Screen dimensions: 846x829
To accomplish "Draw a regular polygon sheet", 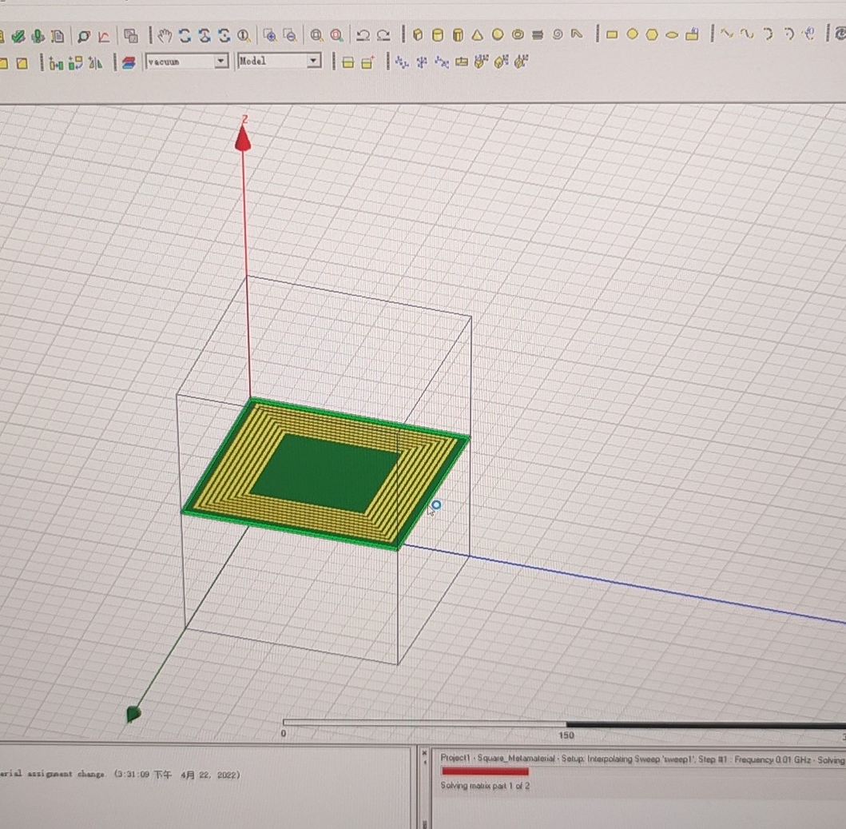I will point(653,35).
